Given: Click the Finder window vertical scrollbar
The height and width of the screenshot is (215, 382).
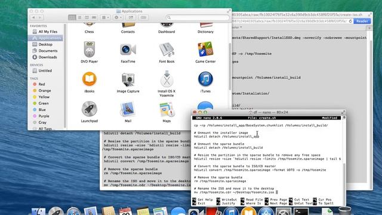Looking at the screenshot, I should click(x=229, y=66).
